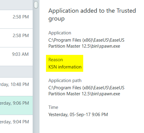Click the highlighted 'KSN information' text
The width and height of the screenshot is (144, 133).
coord(65,67)
